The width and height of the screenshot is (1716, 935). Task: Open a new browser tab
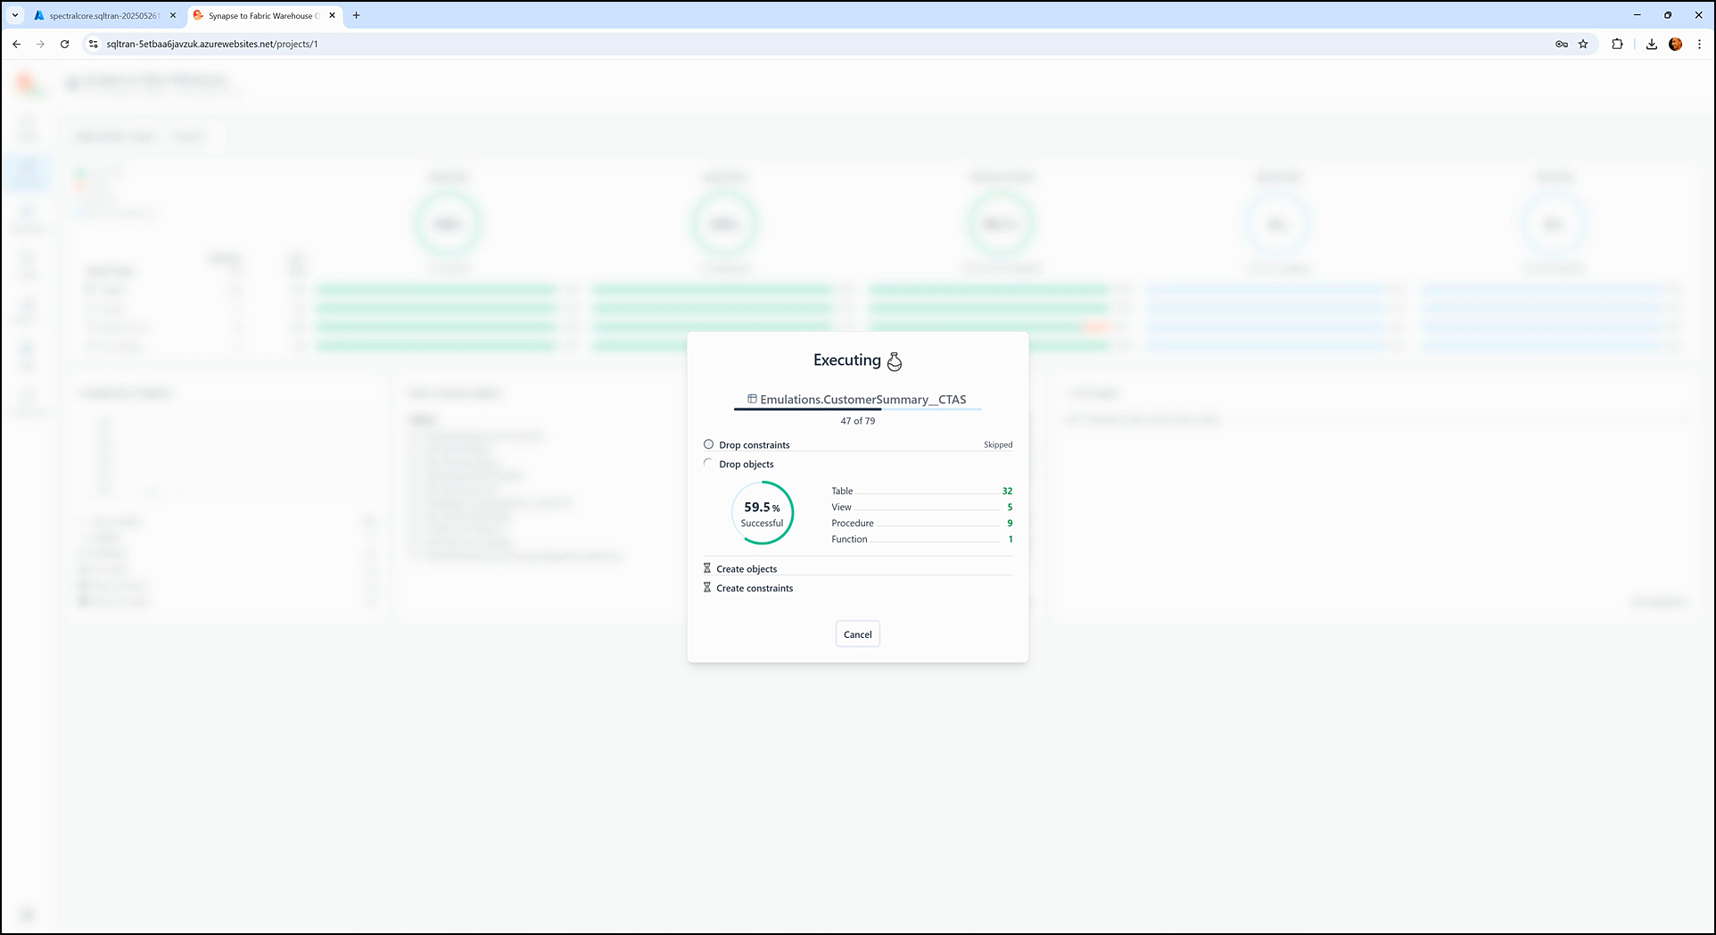pos(356,15)
